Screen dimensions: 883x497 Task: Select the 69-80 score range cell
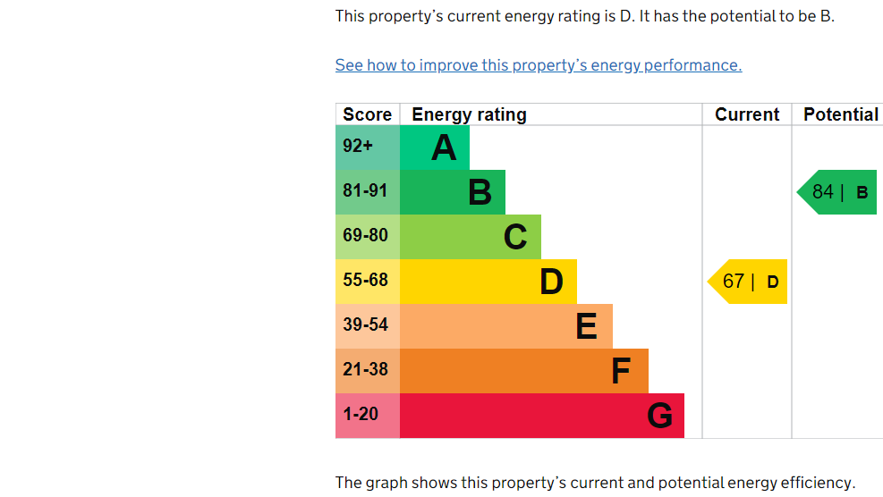click(x=368, y=237)
